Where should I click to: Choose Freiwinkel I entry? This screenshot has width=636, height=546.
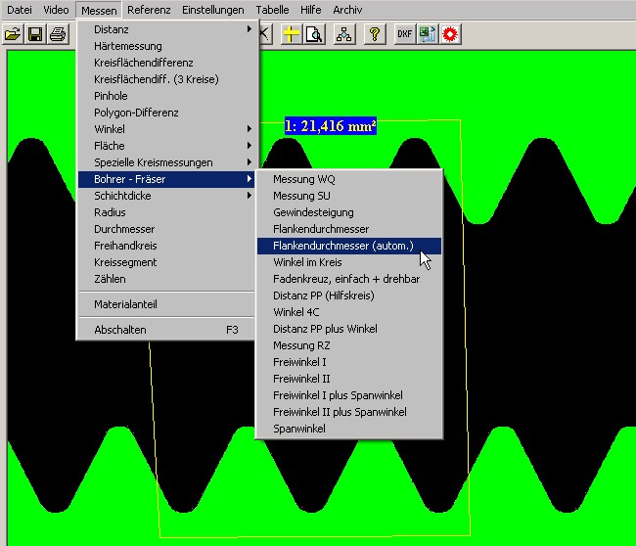pos(349,362)
